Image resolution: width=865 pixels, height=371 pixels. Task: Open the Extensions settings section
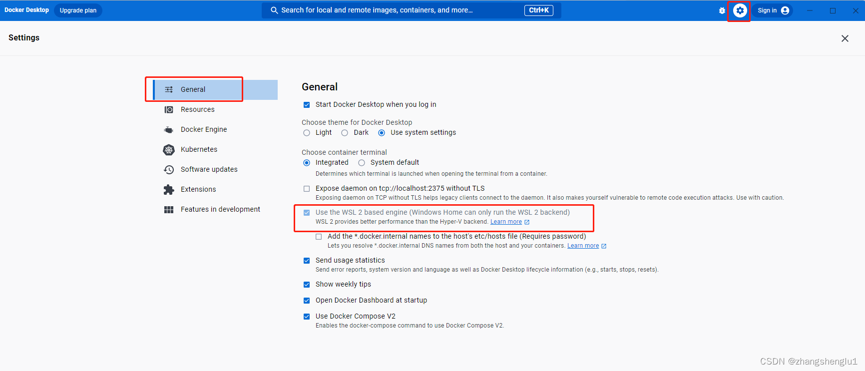pos(215,189)
